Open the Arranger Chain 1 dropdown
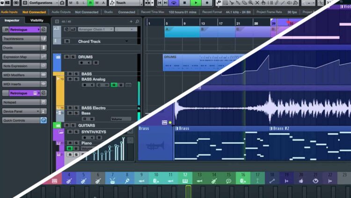351x198 pixels. click(95, 29)
